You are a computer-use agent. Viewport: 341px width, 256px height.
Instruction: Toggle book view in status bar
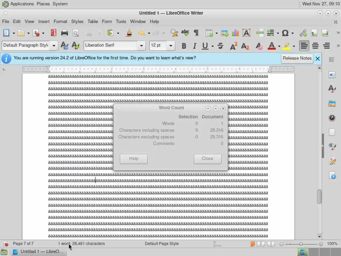point(271,244)
